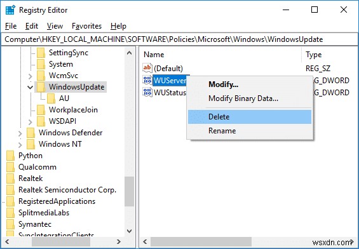Open the Favorites menu
Viewport: 359px width, 249px height.
(x=87, y=26)
